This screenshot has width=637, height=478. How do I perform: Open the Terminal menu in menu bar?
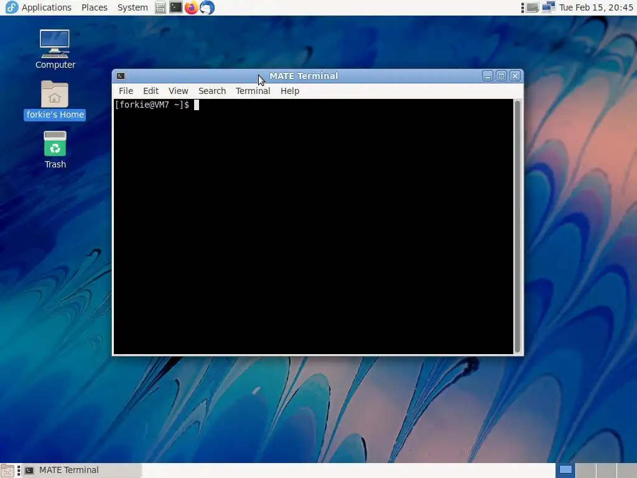(253, 91)
